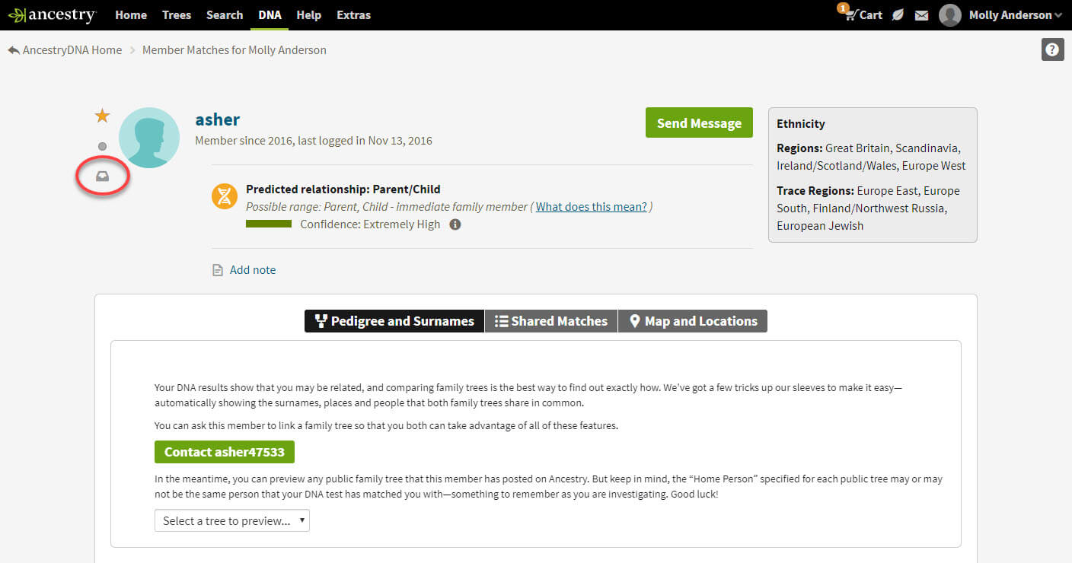
Task: Click Contact asher47533 button
Action: [225, 452]
